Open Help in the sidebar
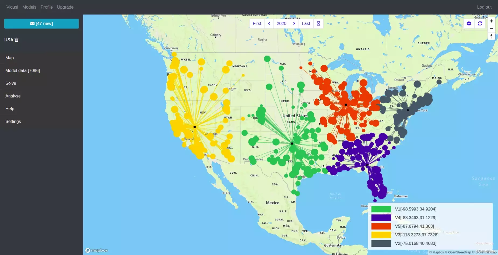498x255 pixels. tap(41, 109)
